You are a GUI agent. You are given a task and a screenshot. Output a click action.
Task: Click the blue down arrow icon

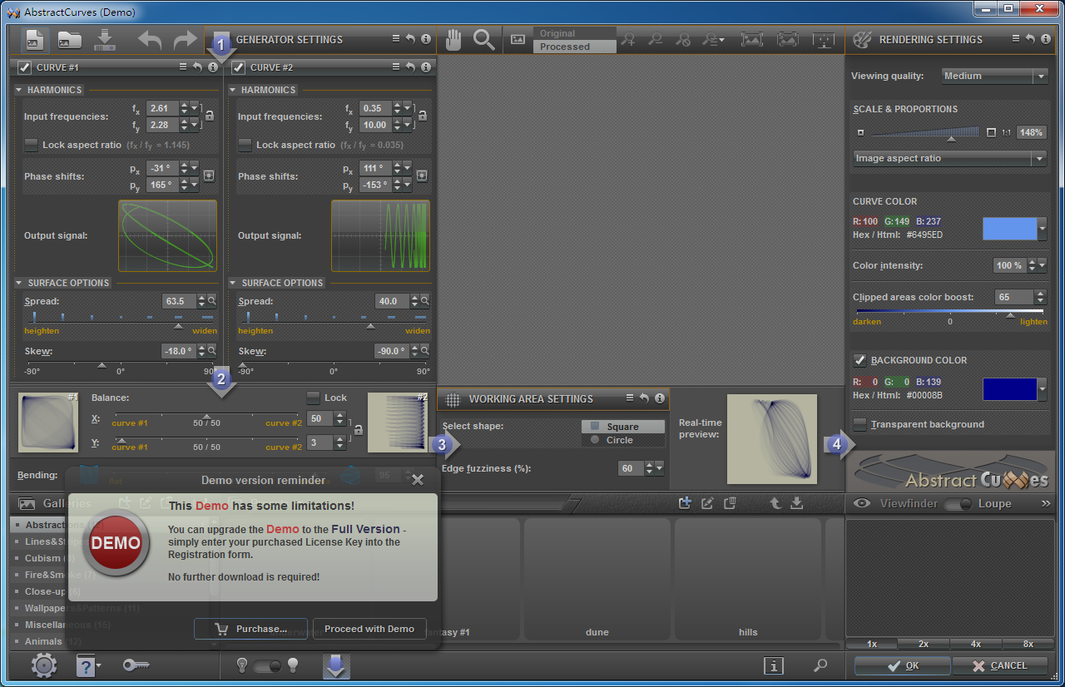336,665
